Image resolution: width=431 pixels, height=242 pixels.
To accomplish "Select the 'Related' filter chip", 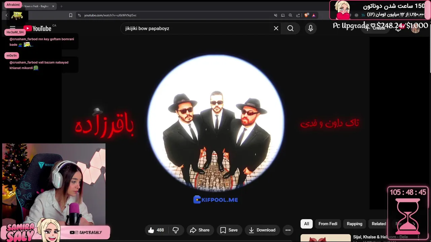I will point(379,224).
